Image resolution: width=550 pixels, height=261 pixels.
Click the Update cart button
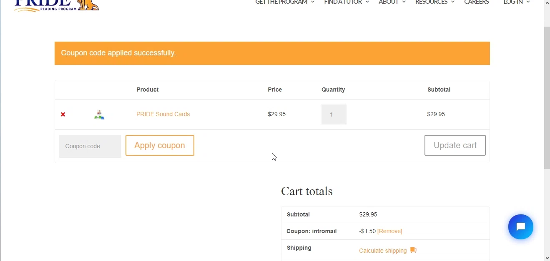(455, 145)
